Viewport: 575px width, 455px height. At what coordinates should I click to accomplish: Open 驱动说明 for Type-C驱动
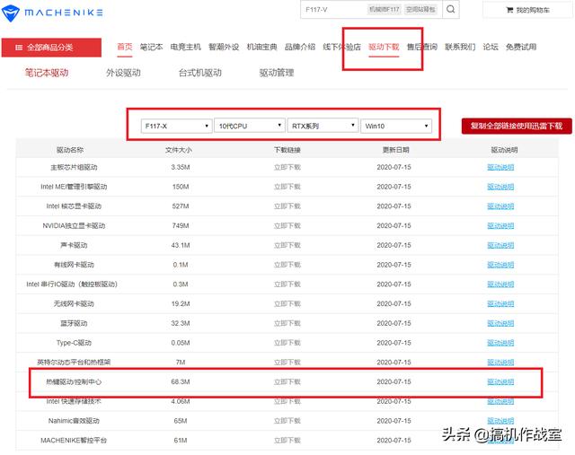point(500,343)
